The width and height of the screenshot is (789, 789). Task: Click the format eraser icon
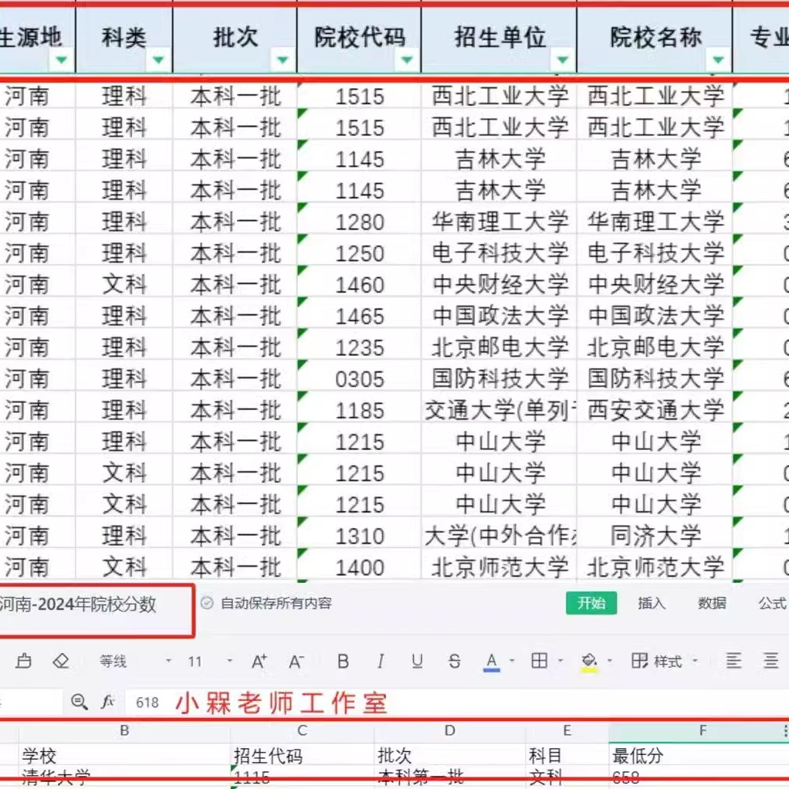tap(61, 662)
